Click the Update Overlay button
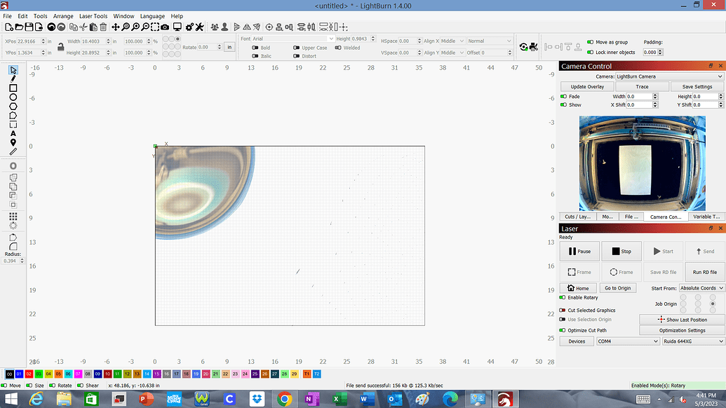Screen dimensions: 726x408 [x=587, y=87]
